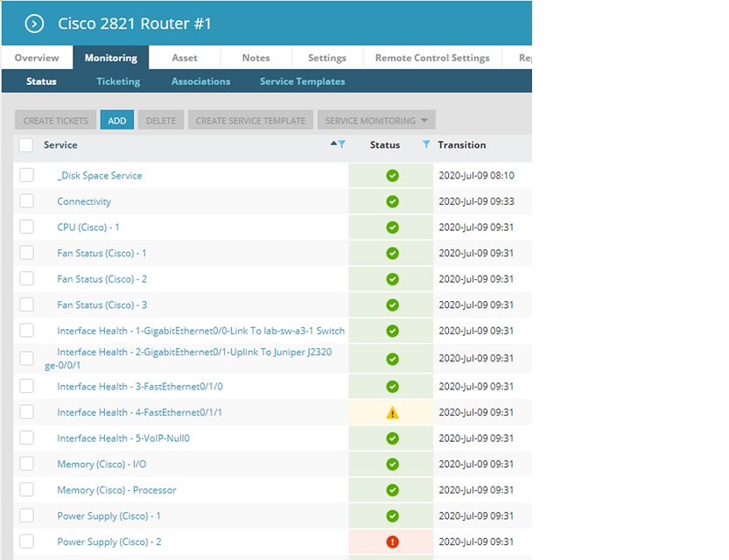Click the green status icon for Fan Status (Cisco) - 1
The image size is (729, 560).
392,253
